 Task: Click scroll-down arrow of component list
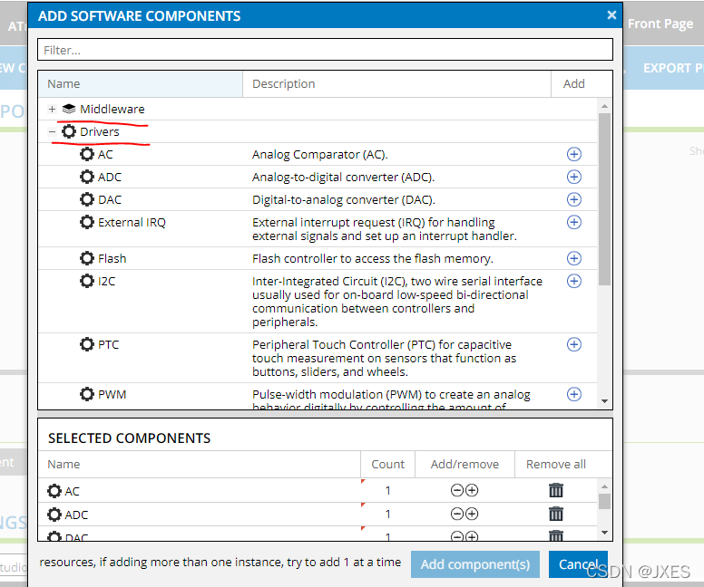pyautogui.click(x=604, y=401)
